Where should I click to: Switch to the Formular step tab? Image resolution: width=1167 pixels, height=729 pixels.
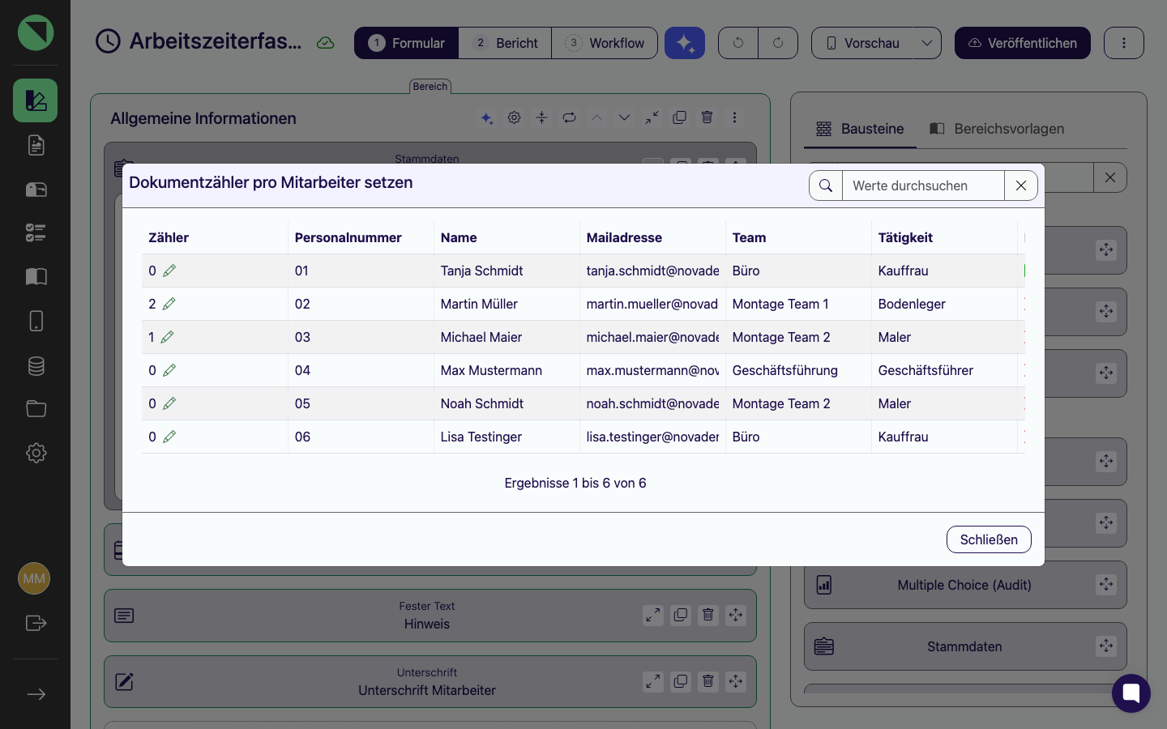point(407,43)
